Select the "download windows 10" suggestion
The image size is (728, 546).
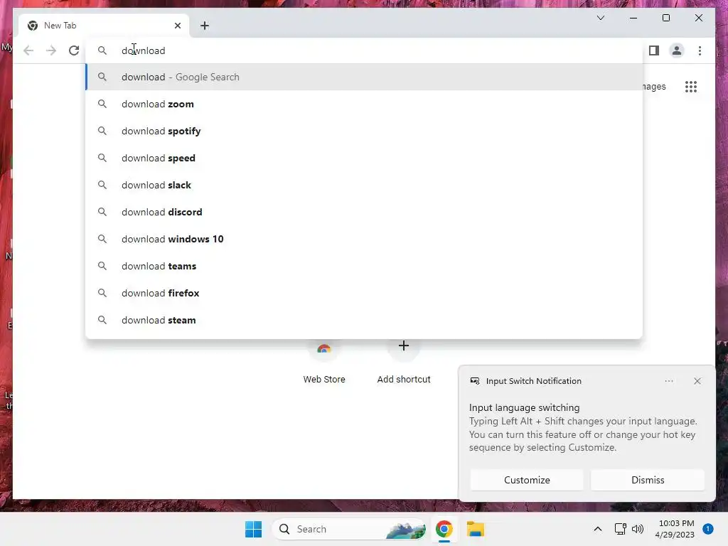tap(365, 239)
